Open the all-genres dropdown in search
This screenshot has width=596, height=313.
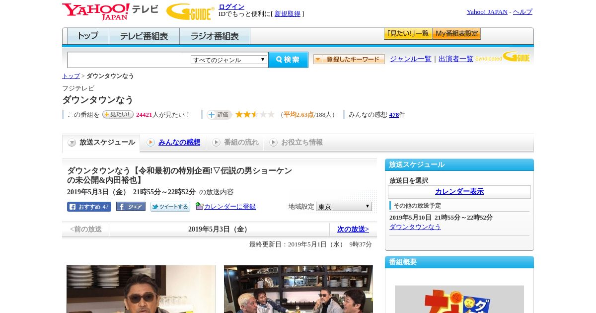click(229, 60)
